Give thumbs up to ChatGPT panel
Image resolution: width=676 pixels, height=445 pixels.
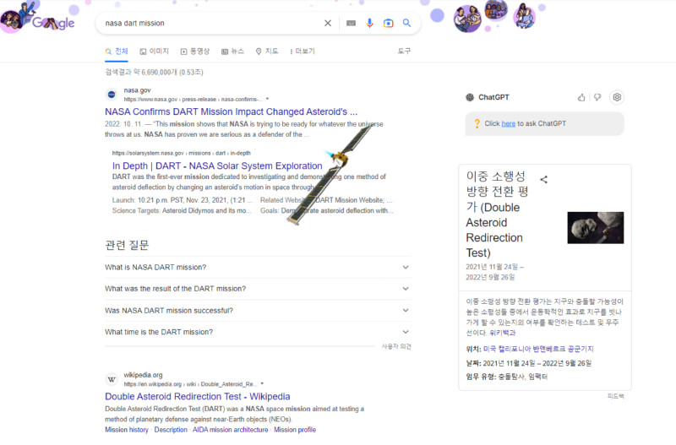point(581,97)
